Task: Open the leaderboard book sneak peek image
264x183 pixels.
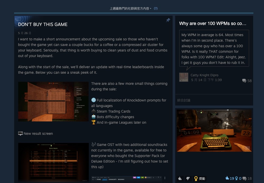Action: pyautogui.click(x=53, y=101)
